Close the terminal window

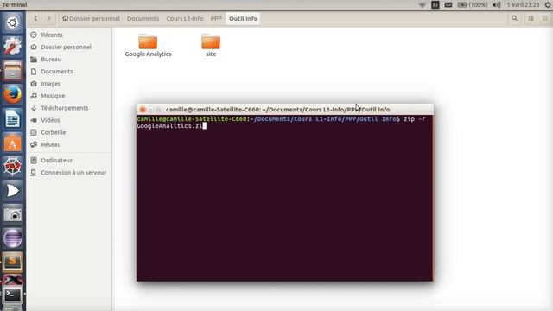[x=143, y=110]
